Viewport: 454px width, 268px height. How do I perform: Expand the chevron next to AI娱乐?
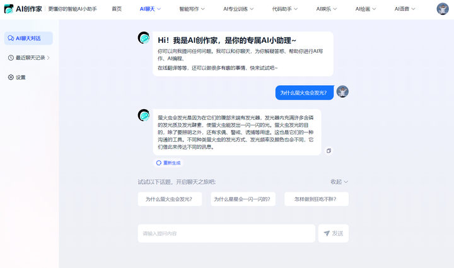(x=335, y=9)
